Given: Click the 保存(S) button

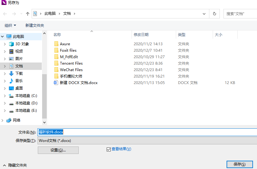Looking at the screenshot, I should (239, 164).
